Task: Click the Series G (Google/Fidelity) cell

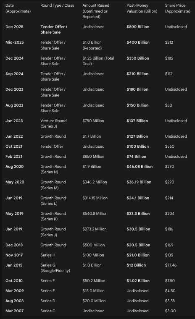Action: 55,268
